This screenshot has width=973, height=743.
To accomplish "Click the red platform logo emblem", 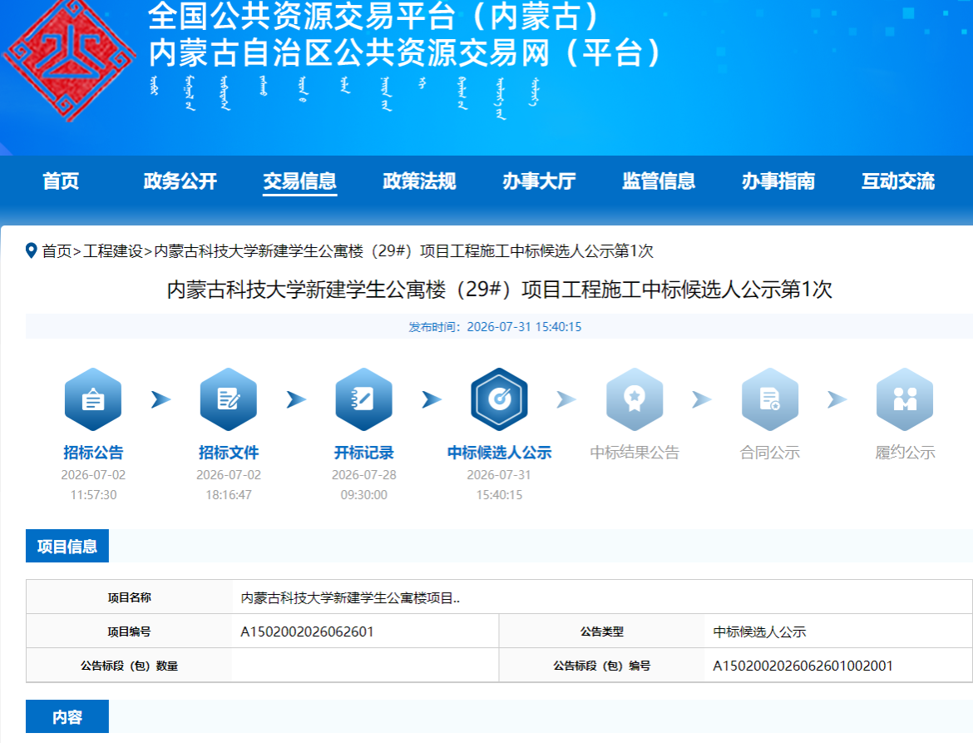I will coord(69,60).
